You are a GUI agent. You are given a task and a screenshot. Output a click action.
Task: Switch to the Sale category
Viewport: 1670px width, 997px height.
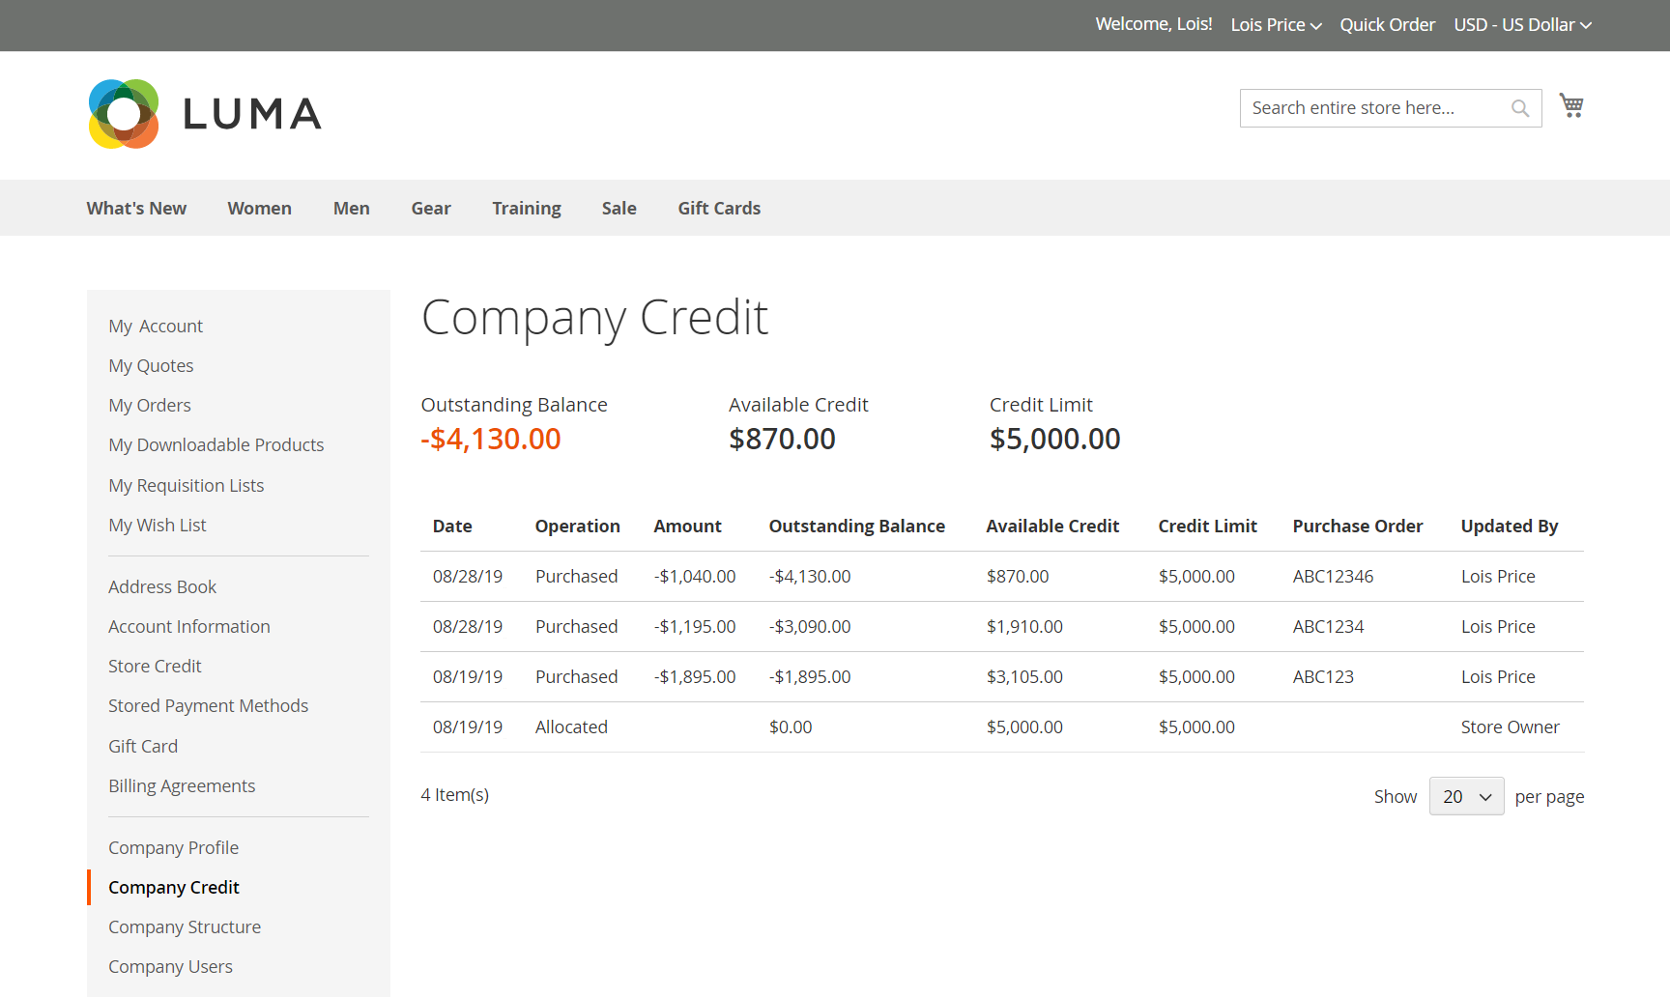coord(619,208)
